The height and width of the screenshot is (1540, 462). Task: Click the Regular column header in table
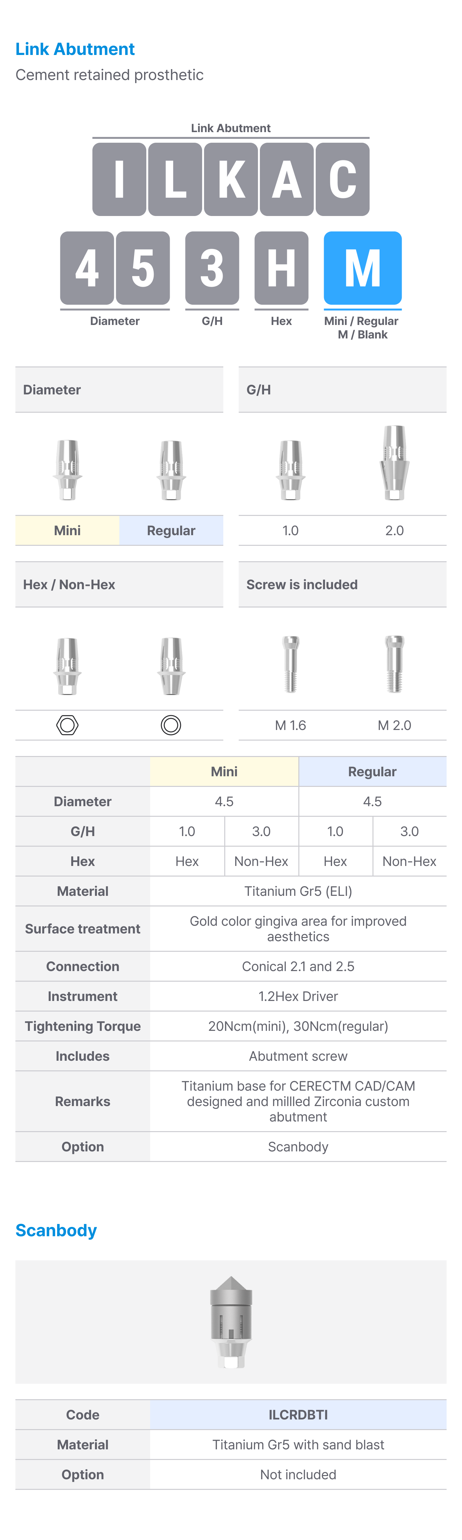pos(372,772)
